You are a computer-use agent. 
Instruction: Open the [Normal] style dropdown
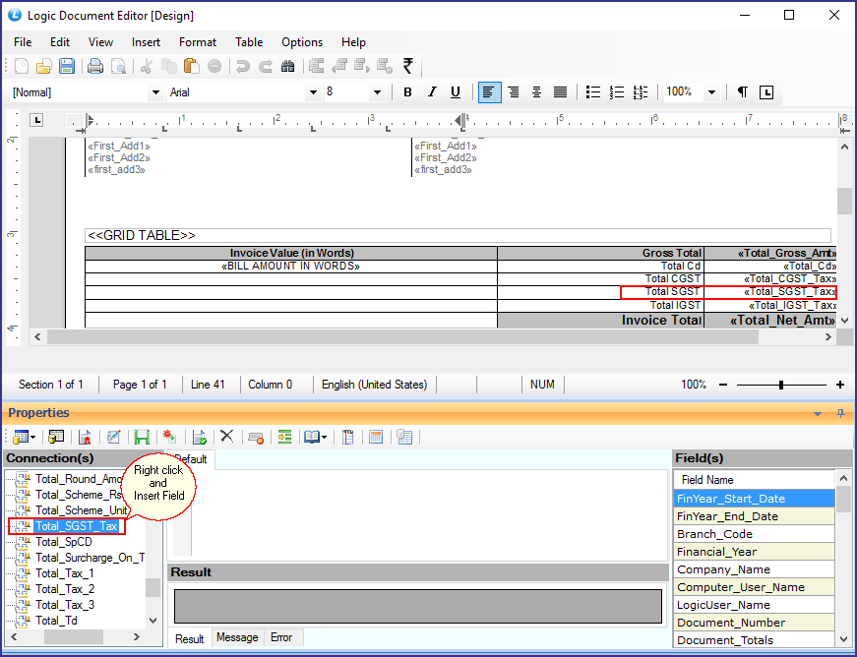point(155,92)
